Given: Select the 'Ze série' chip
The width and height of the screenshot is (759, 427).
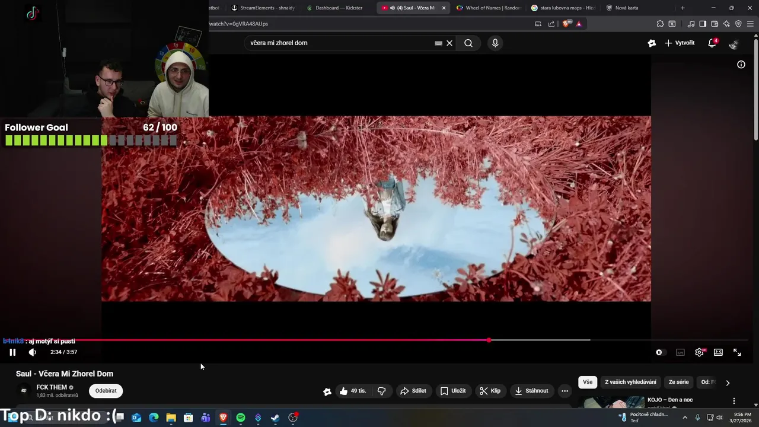Looking at the screenshot, I should click(679, 383).
